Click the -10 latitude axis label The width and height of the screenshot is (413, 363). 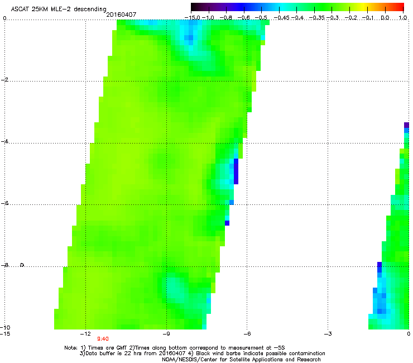coord(5,327)
